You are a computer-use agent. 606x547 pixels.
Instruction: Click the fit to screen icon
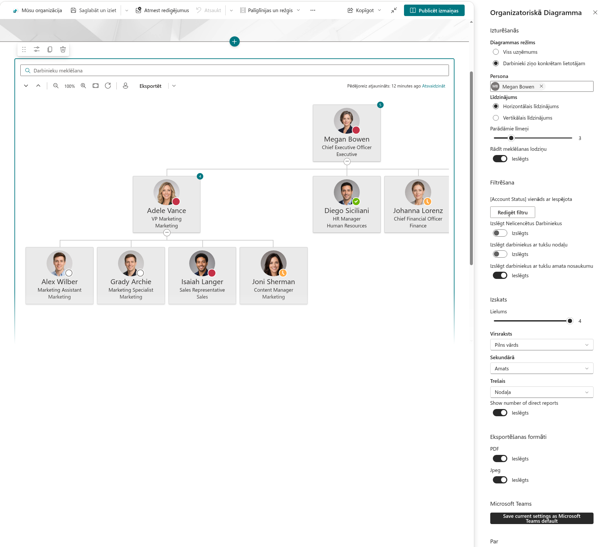pyautogui.click(x=96, y=86)
